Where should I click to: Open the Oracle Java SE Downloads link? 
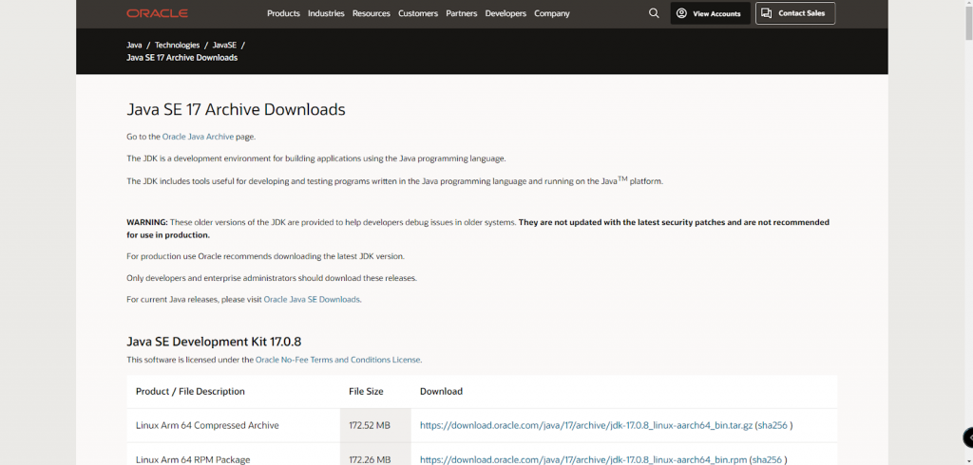[x=312, y=299]
